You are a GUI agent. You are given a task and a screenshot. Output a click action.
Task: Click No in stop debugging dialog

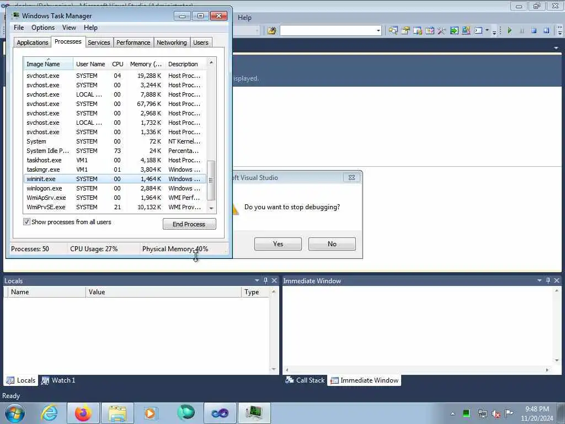click(x=332, y=243)
